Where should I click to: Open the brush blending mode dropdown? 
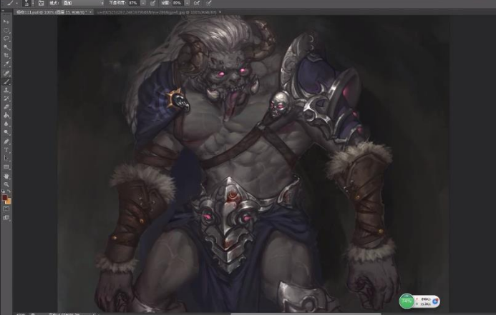coord(83,3)
